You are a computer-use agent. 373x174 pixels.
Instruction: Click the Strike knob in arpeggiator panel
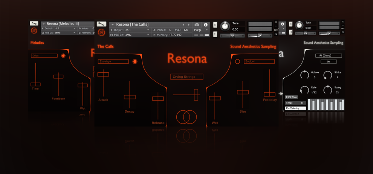coord(328,75)
